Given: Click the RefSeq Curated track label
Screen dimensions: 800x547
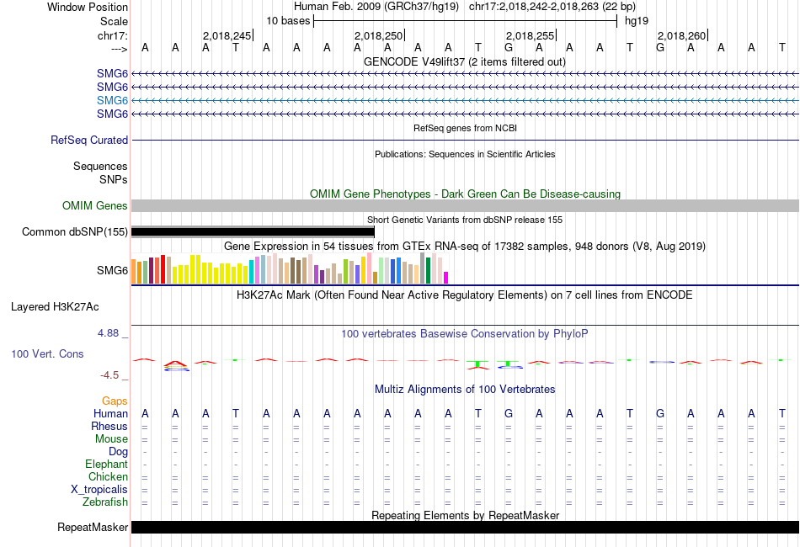Looking at the screenshot, I should click(x=88, y=141).
